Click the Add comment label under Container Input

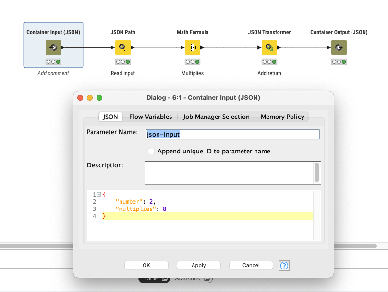(x=53, y=73)
